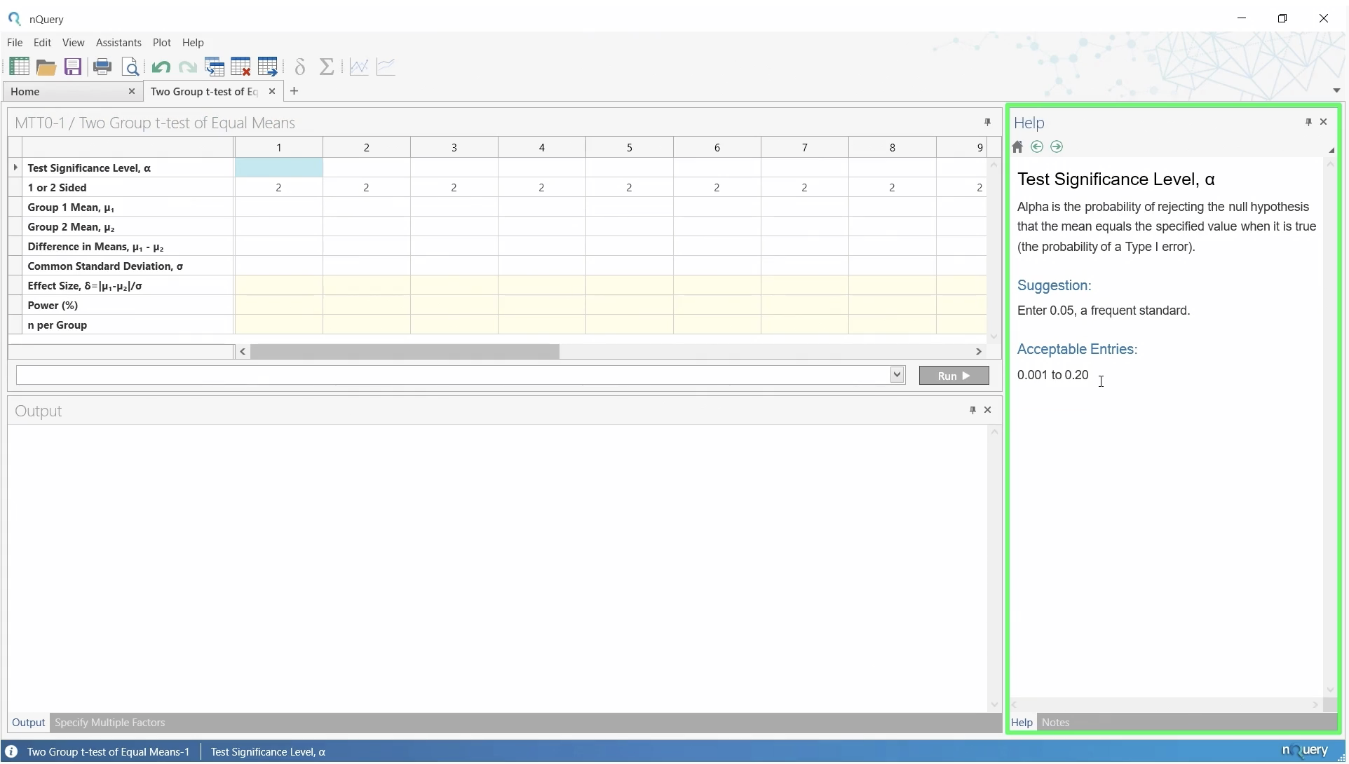The image size is (1349, 764).
Task: Click the clear table red X icon
Action: click(240, 67)
